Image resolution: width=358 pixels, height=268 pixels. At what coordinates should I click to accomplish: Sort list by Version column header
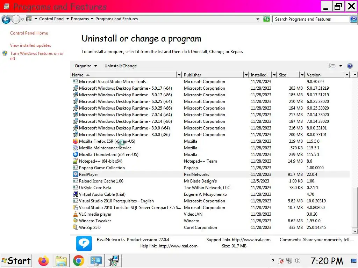click(x=325, y=75)
